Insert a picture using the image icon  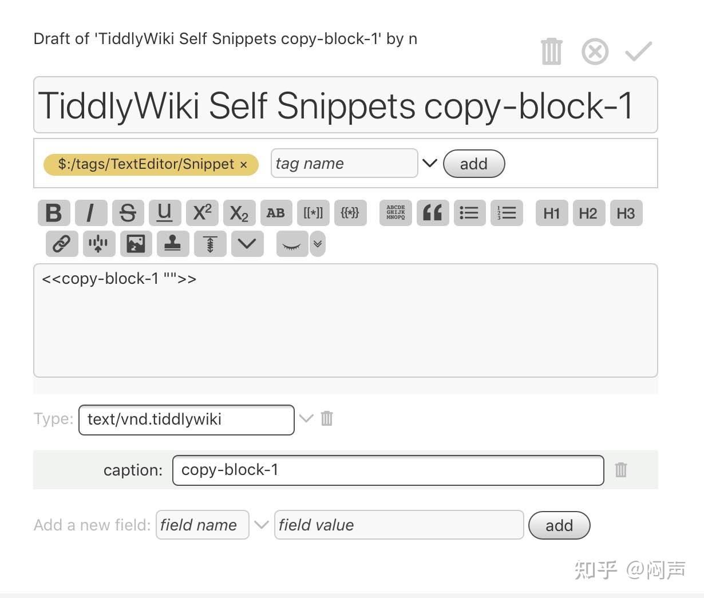[x=136, y=244]
